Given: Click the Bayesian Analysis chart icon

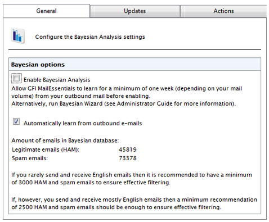Looking at the screenshot, I should click(x=17, y=36).
